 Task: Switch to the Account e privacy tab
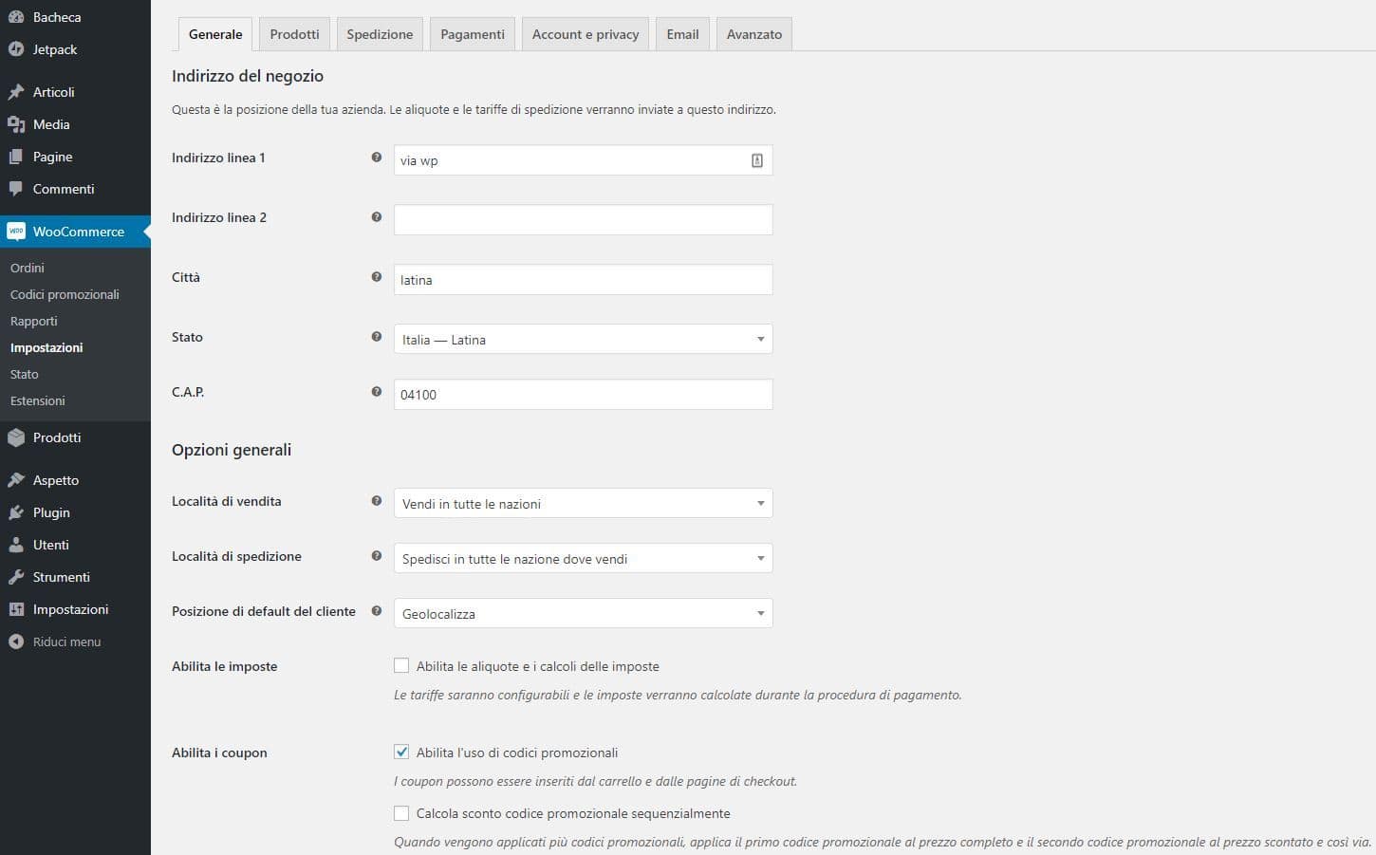[x=586, y=34]
